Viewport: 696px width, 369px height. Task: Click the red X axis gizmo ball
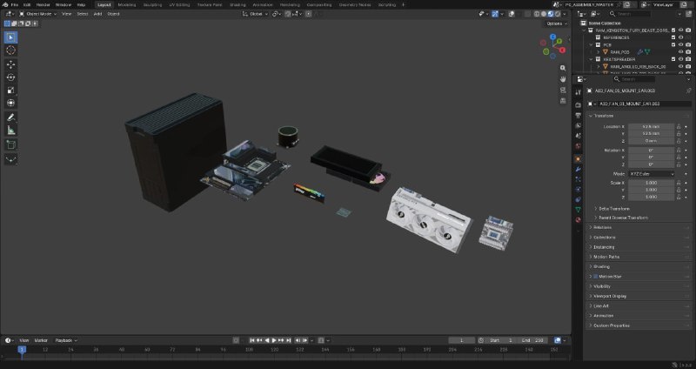pyautogui.click(x=562, y=50)
